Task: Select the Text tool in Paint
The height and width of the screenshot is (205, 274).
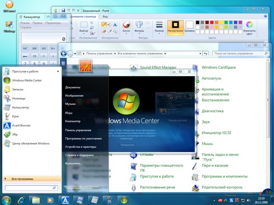Action: [x=115, y=25]
